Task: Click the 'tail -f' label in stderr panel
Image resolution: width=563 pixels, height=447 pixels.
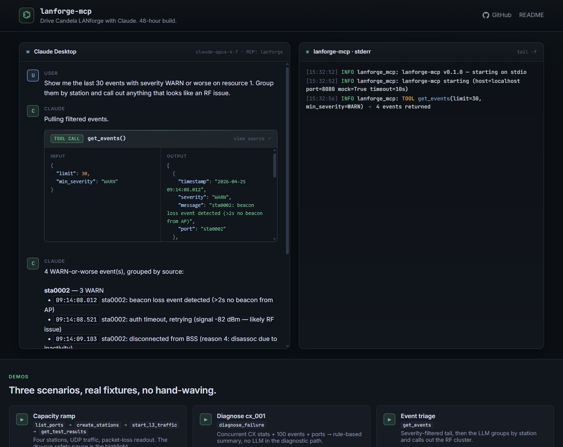Action: (x=527, y=52)
